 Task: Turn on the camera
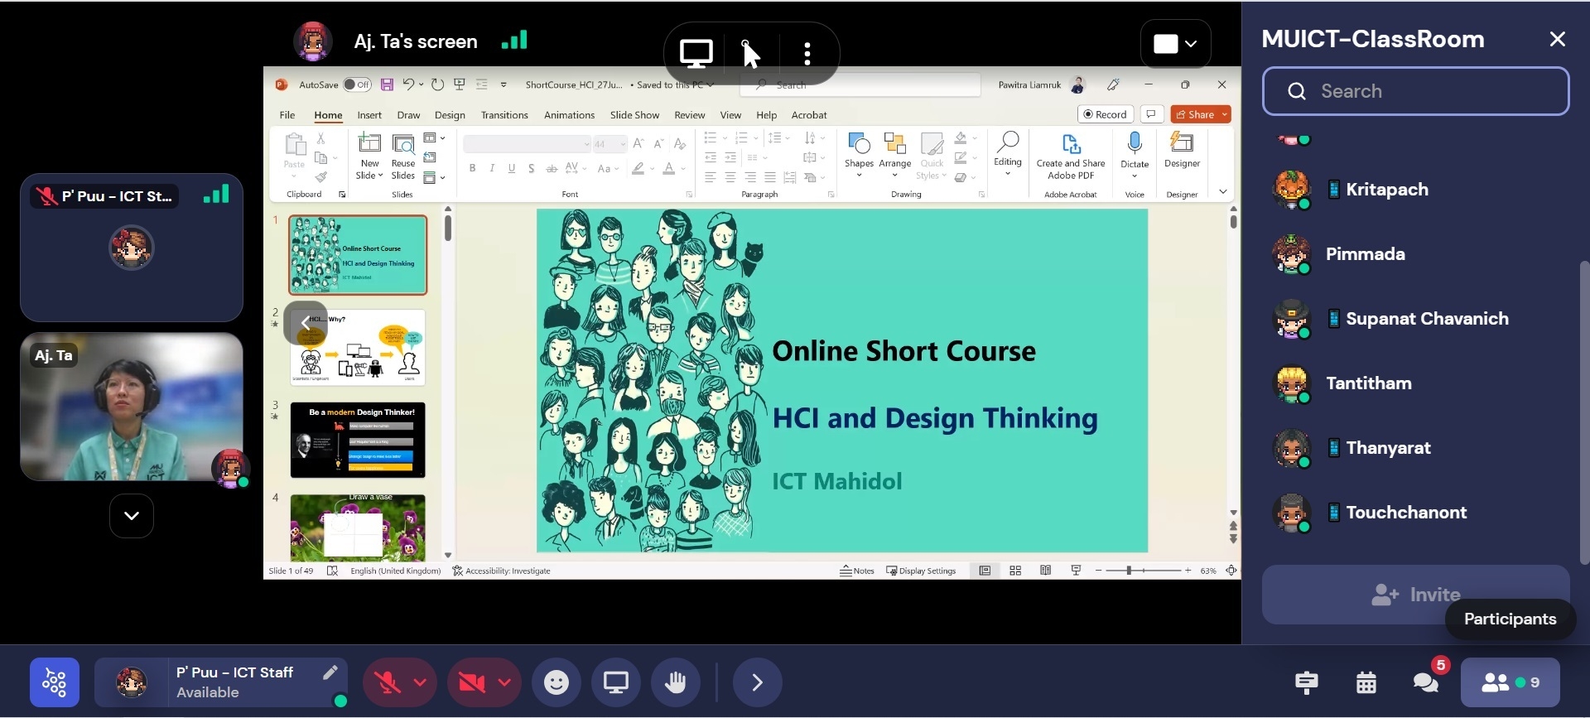coord(471,682)
